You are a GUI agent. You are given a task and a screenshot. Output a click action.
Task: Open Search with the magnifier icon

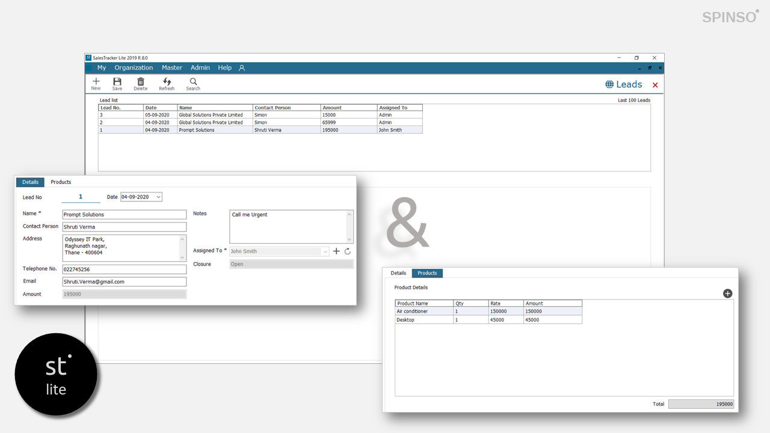tap(193, 82)
